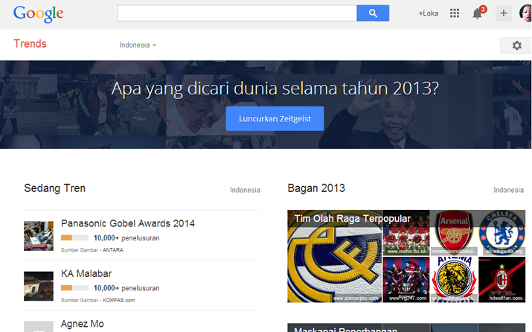Image resolution: width=532 pixels, height=332 pixels.
Task: Click the 2013 Zeitgeist banner headline
Action: (275, 89)
